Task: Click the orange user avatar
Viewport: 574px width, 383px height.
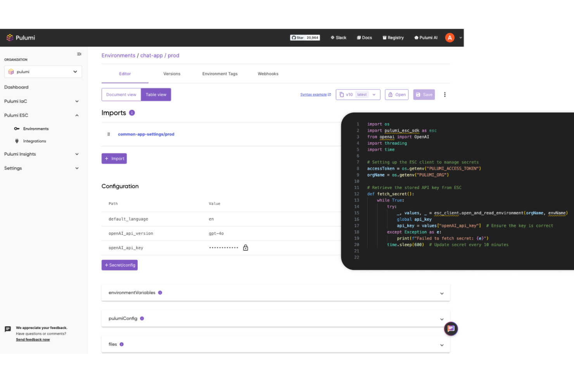Action: tap(450, 38)
